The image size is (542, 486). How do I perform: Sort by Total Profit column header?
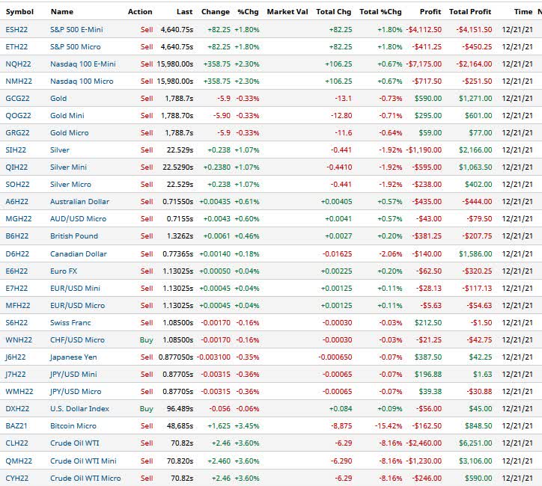point(470,12)
